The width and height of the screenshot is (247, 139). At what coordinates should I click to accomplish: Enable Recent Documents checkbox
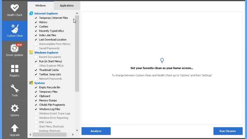(x=36, y=57)
